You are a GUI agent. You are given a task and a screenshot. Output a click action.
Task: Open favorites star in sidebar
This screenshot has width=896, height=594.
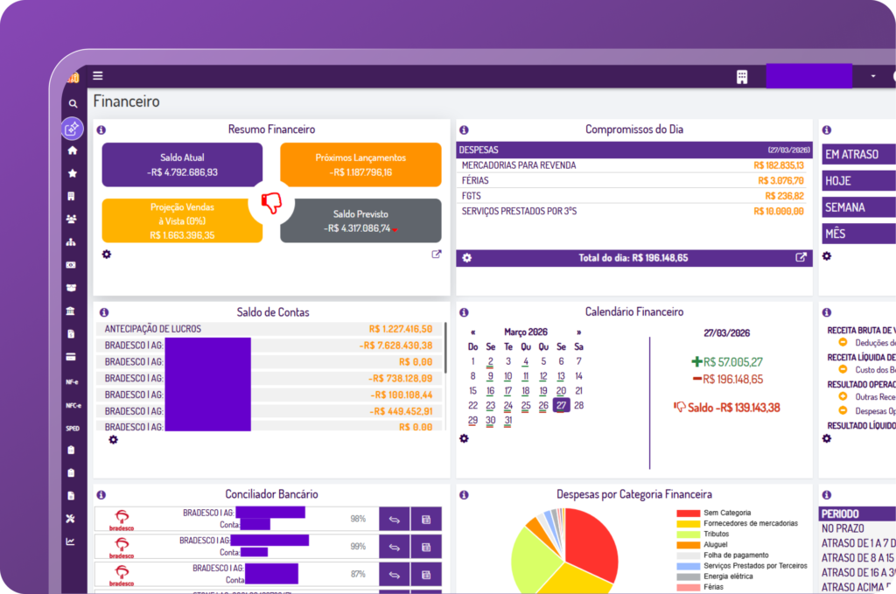[73, 173]
